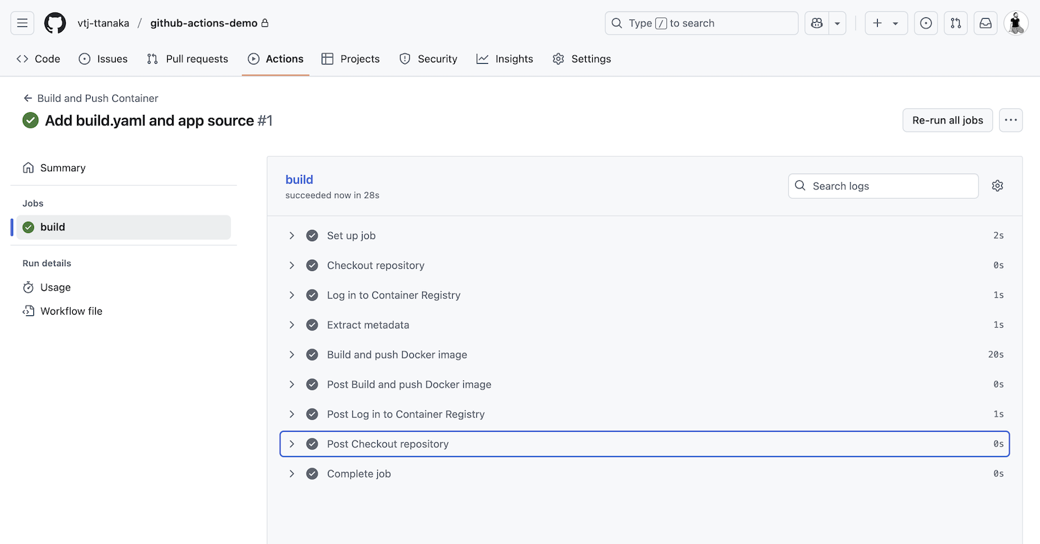The image size is (1040, 544).
Task: Open the pull requests icon in header
Action: click(956, 23)
